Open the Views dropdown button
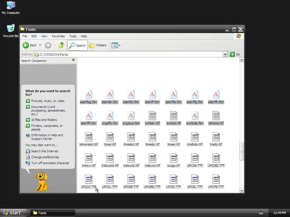 (116, 45)
